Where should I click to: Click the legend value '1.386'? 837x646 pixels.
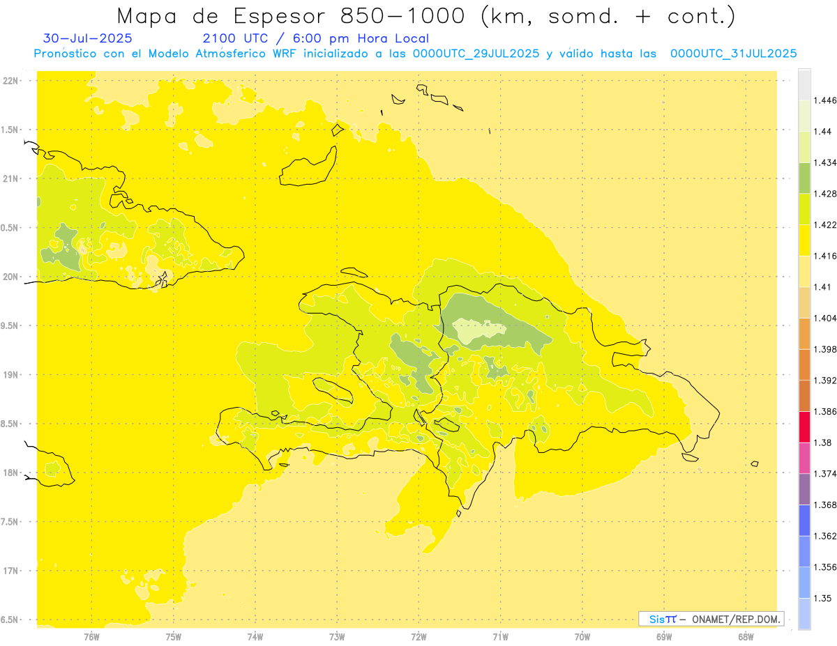coord(824,412)
